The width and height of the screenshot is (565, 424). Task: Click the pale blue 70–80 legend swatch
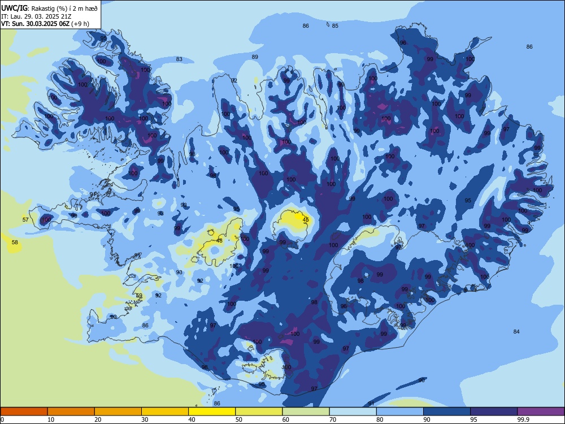353,412
